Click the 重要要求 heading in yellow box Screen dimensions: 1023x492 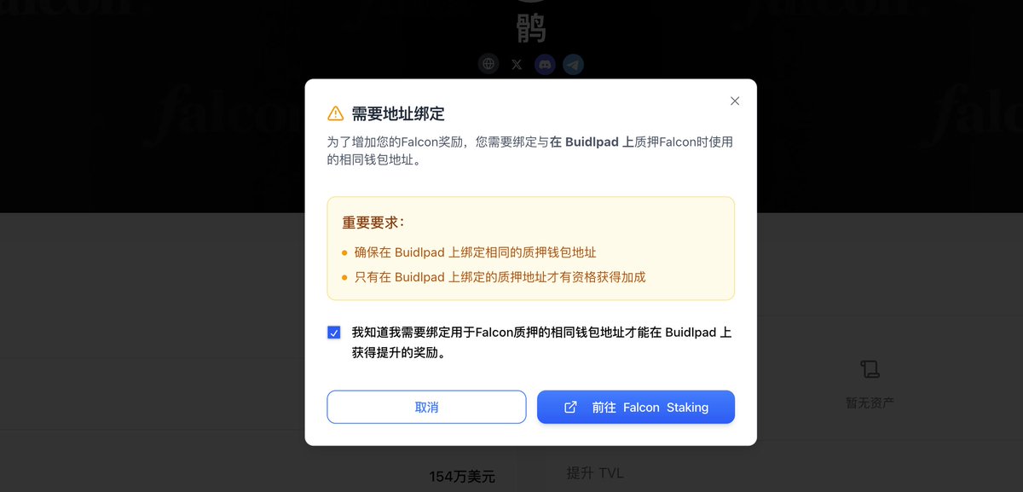373,223
